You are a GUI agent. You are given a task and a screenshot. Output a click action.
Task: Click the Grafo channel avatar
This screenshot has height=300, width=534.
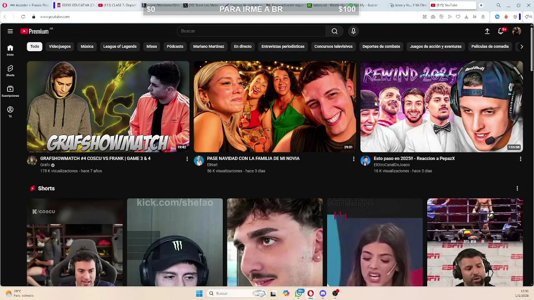tap(32, 161)
